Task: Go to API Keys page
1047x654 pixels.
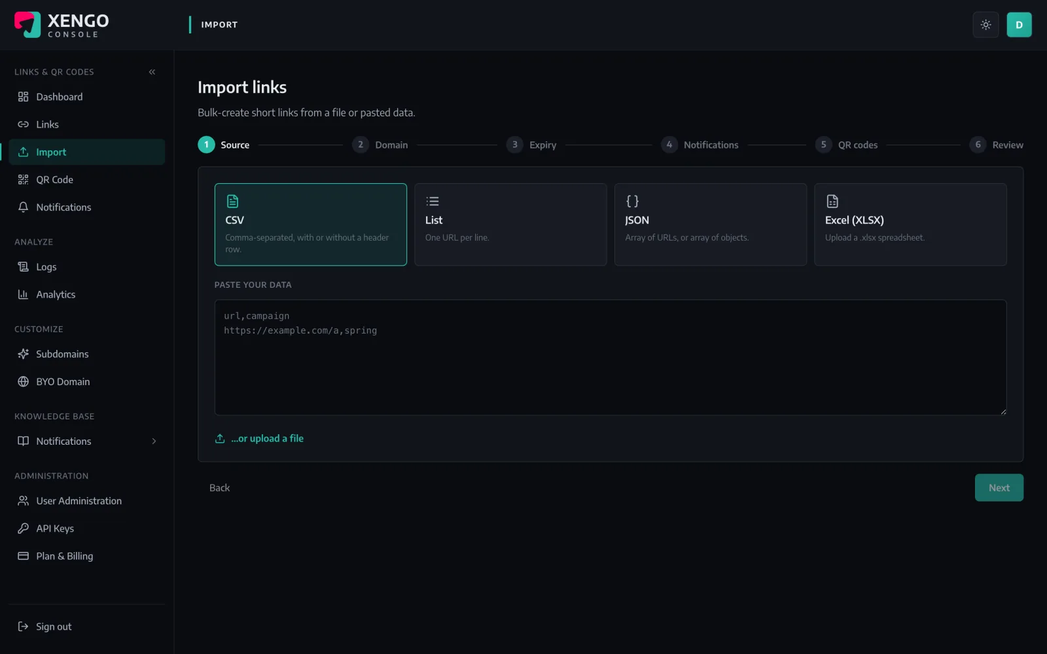Action: (x=87, y=528)
